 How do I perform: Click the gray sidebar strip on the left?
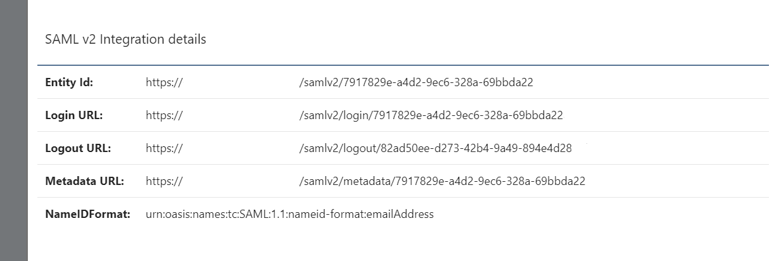[13, 130]
